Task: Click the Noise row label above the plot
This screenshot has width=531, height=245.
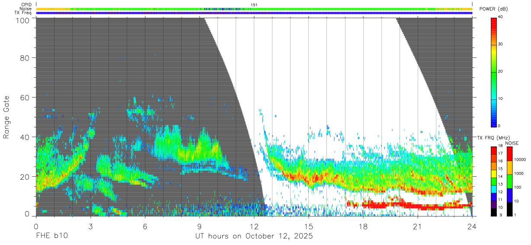Action: point(26,9)
